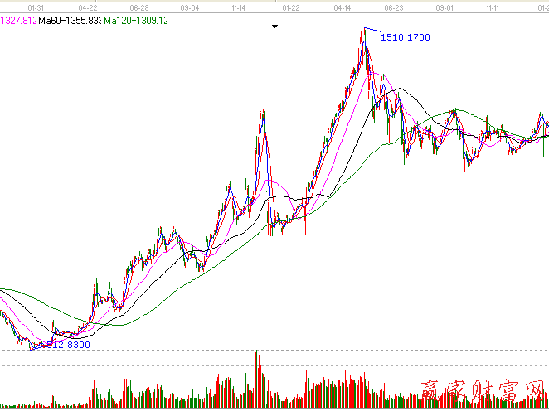Click the 01-22 date on axis
Viewport: 549px width, 411px height.
coord(291,7)
